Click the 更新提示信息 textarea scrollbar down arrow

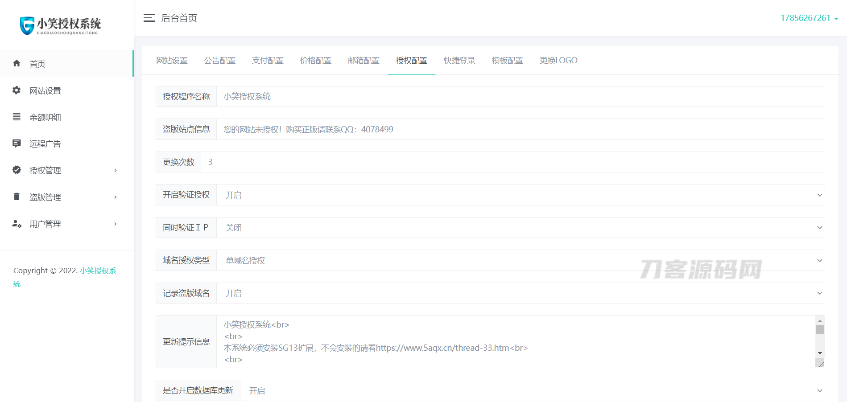(x=820, y=353)
